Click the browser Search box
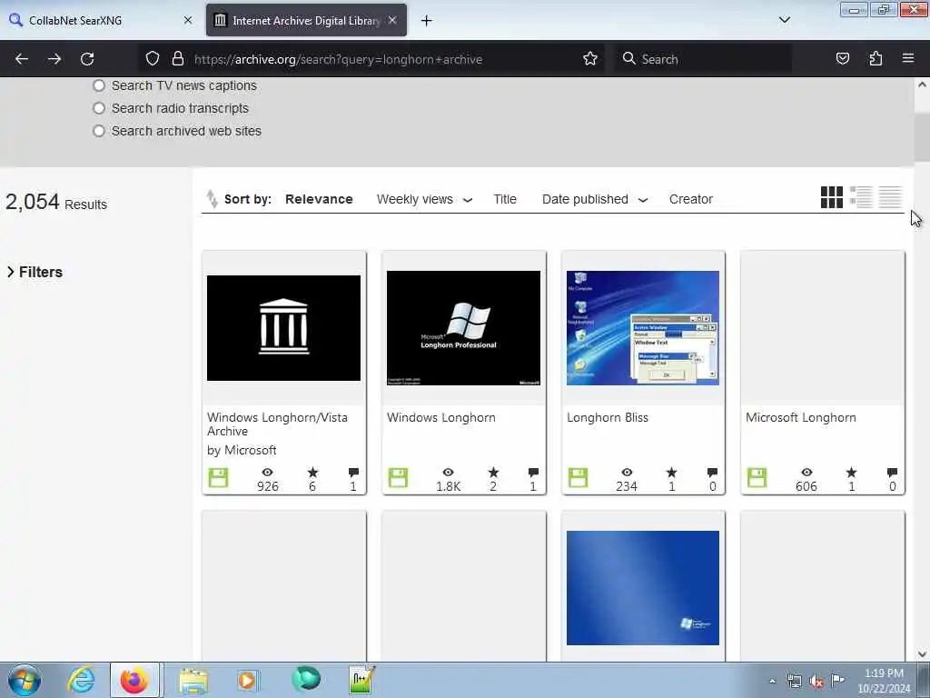930x698 pixels. (x=703, y=59)
